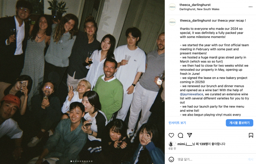Open the three-dot more options menu

(250, 7)
